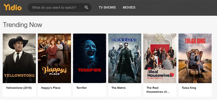
Task: Click the 'Trending Now' heading
Action: [x=23, y=25]
